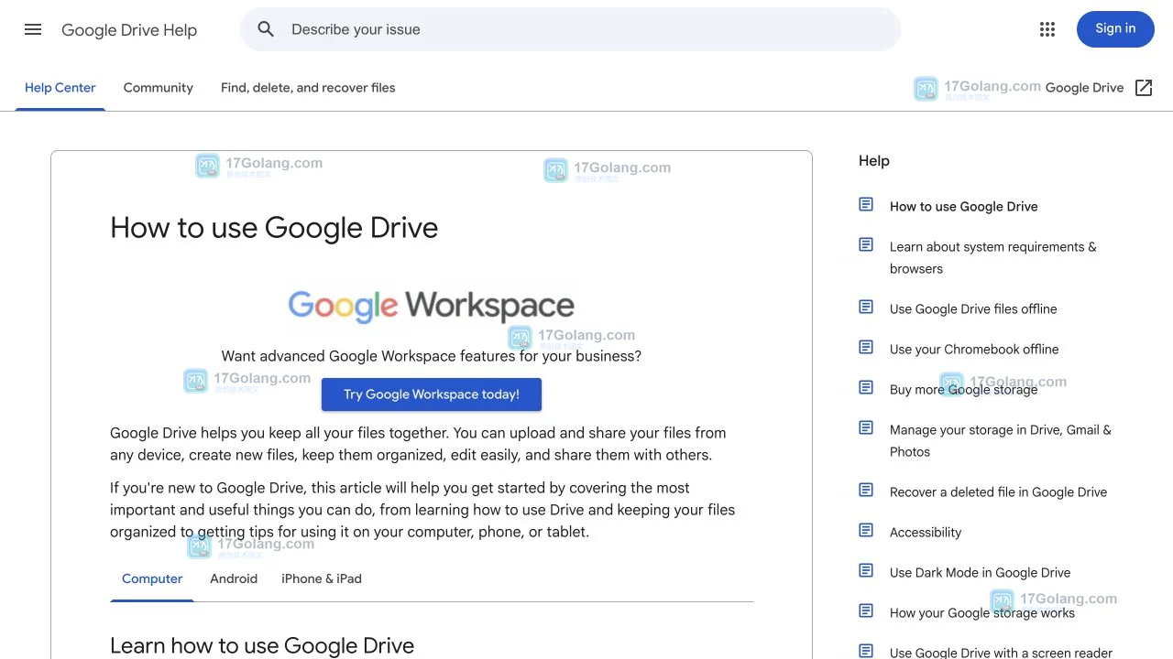Screen dimensions: 1173x659
Task: Open Use Dark Mode in Google Drive link
Action: coord(981,573)
